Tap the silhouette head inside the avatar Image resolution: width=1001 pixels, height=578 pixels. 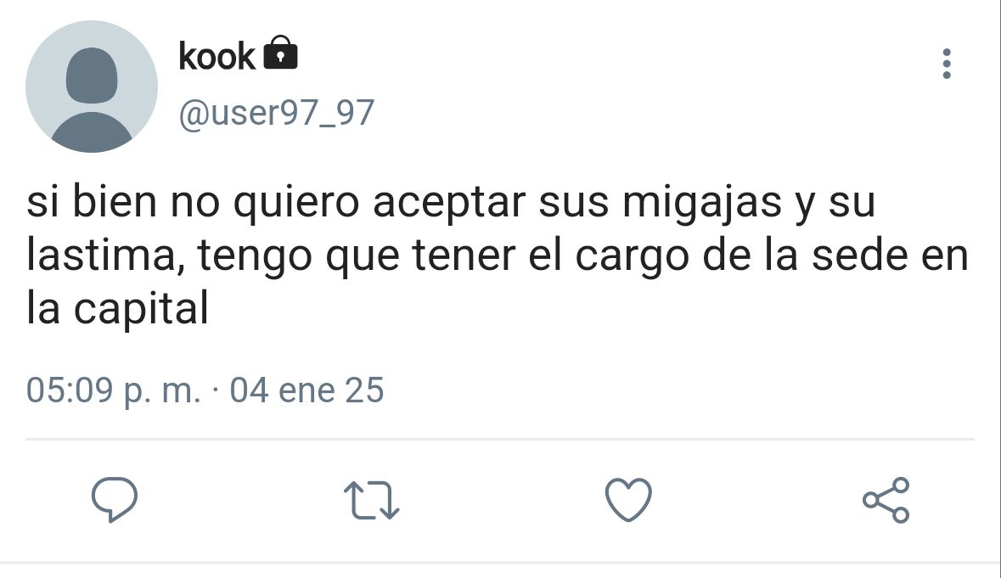92,76
